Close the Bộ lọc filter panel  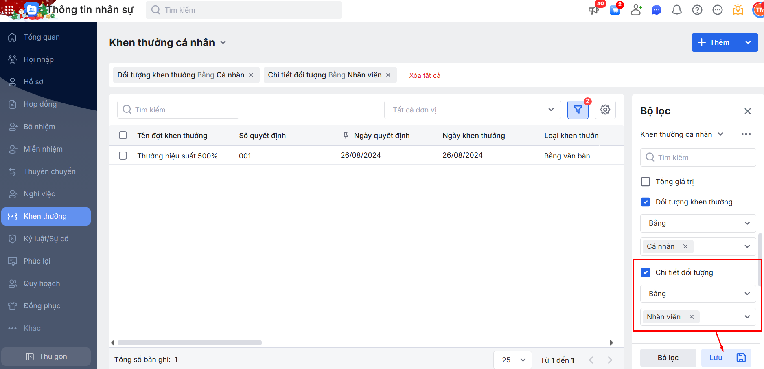[748, 111]
